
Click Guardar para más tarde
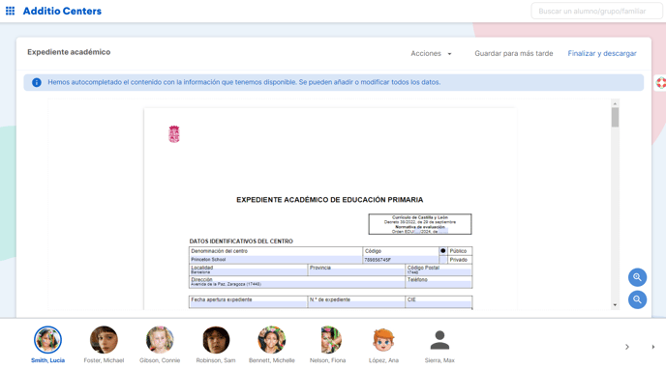513,53
